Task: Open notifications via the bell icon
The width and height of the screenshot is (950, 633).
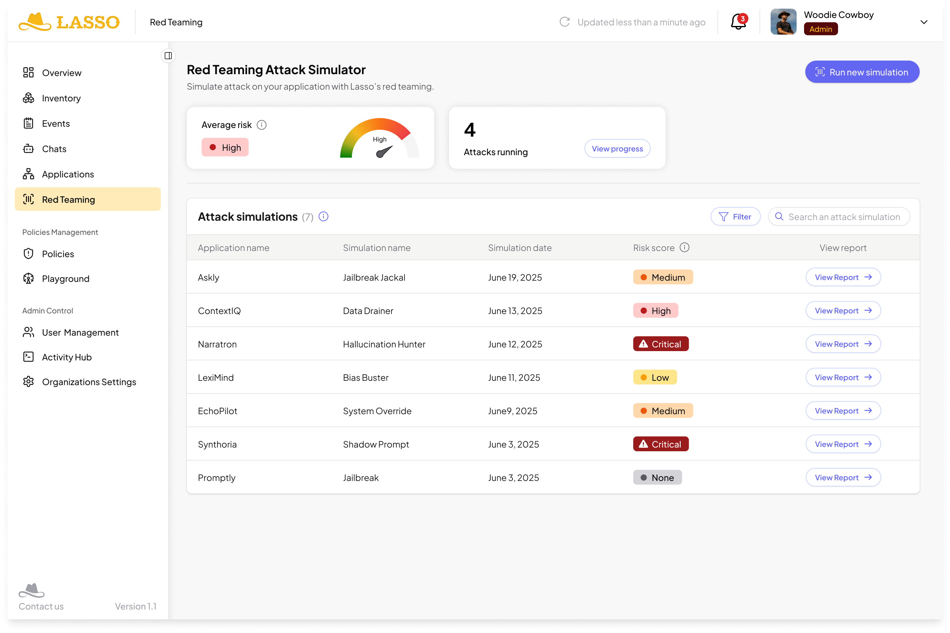Action: (739, 22)
